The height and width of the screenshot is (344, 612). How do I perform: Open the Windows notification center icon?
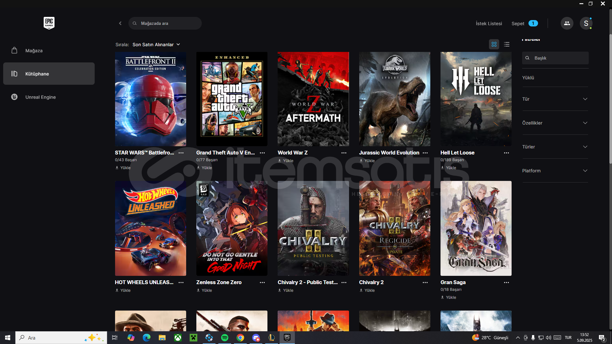point(602,338)
